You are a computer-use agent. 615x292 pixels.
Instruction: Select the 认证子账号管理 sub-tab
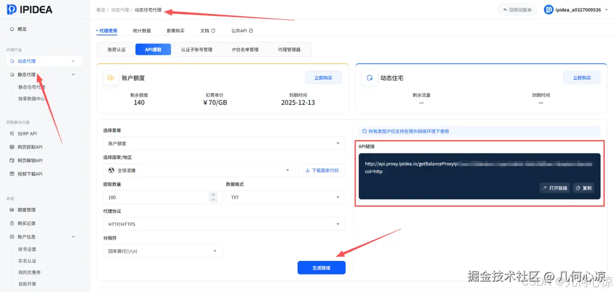[x=197, y=50]
